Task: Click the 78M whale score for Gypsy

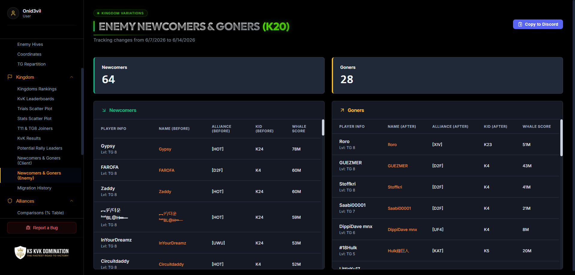Action: [296, 149]
